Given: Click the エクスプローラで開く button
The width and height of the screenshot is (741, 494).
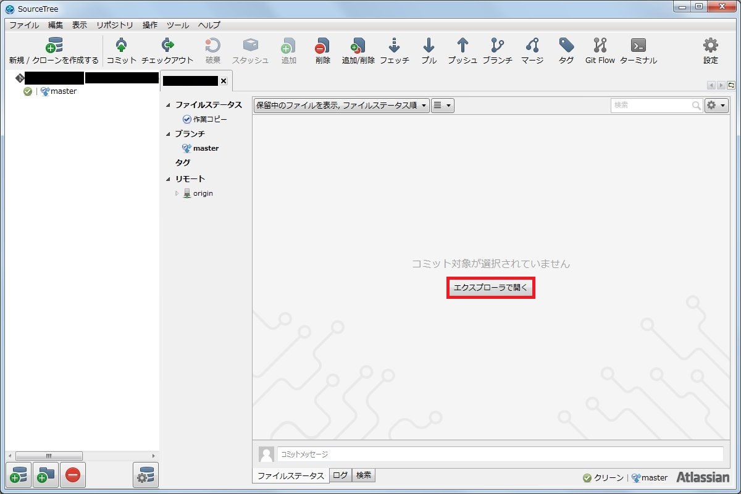Looking at the screenshot, I should point(490,288).
